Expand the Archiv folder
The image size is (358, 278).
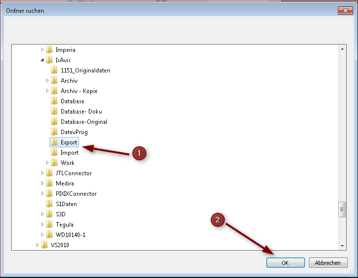48,81
